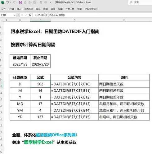The image size is (152, 154).
Task: Switch to the 开始 ribbon tab
Action: tap(11, 9)
